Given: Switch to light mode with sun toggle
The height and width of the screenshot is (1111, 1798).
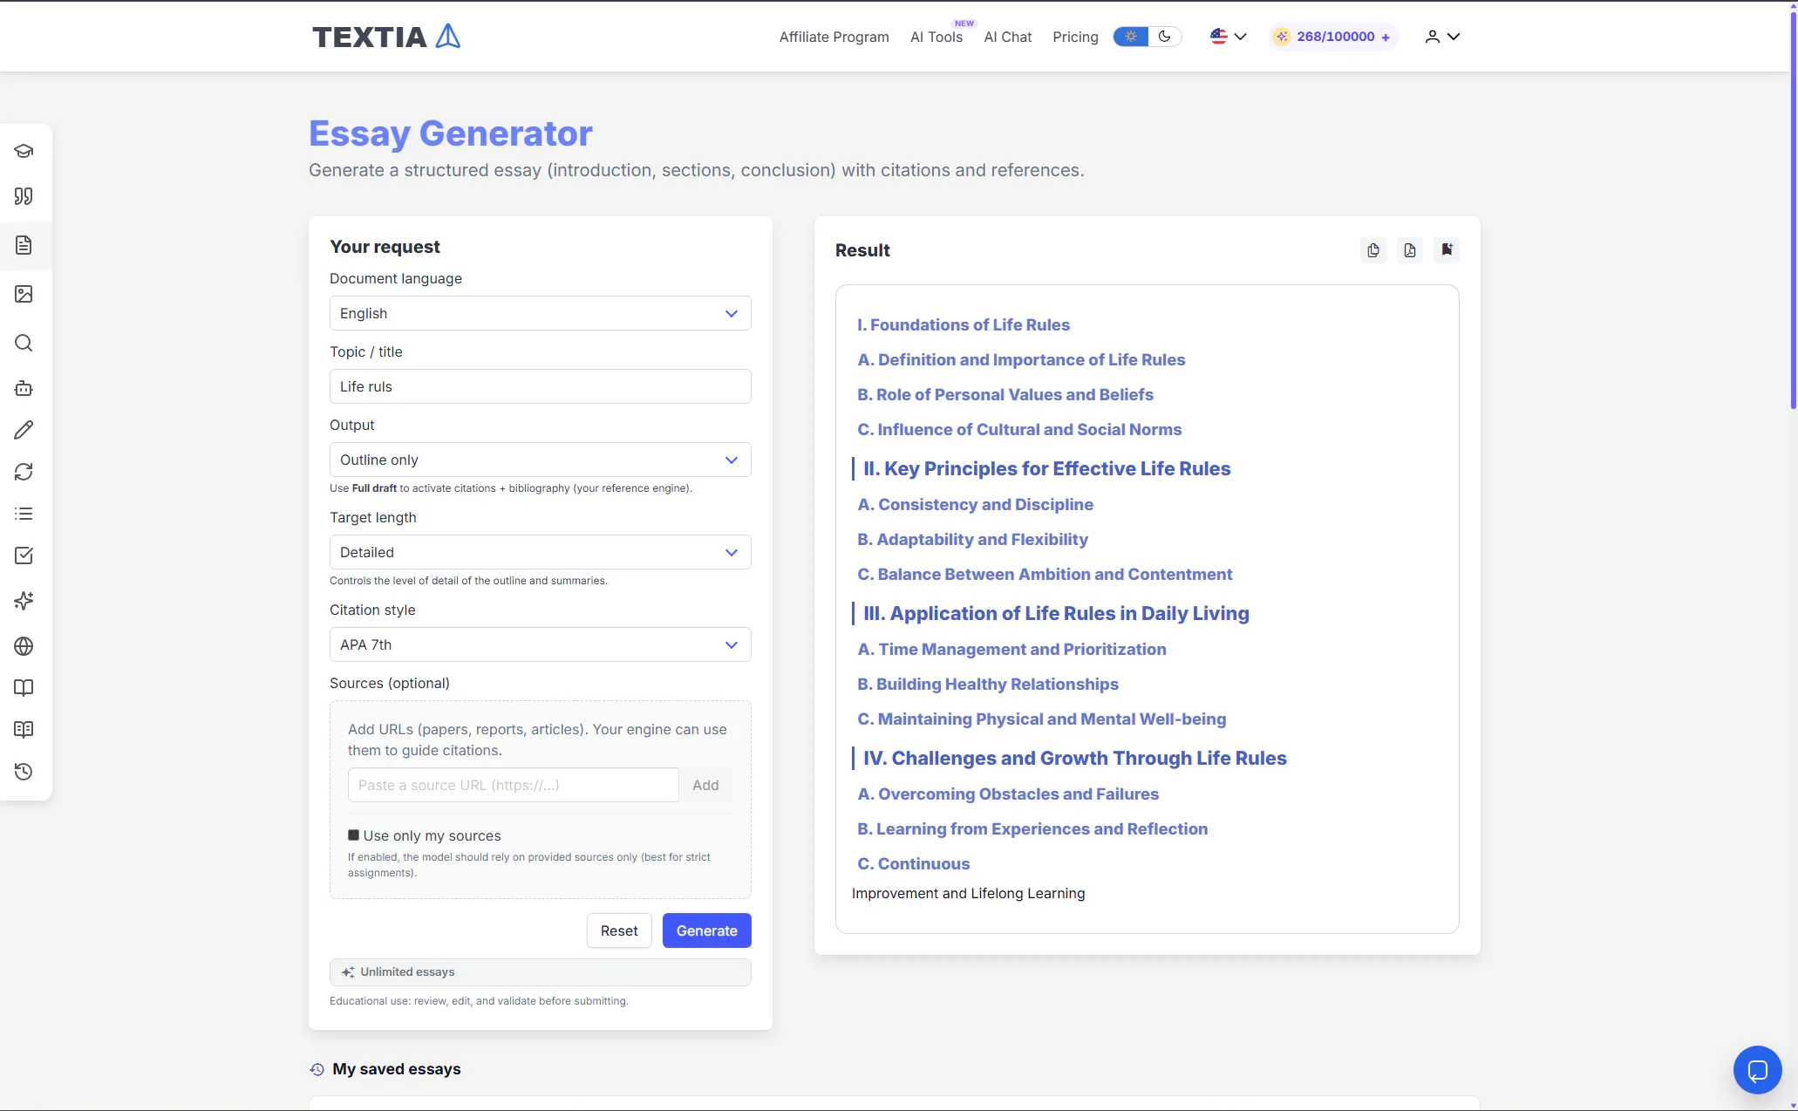Looking at the screenshot, I should [x=1131, y=37].
